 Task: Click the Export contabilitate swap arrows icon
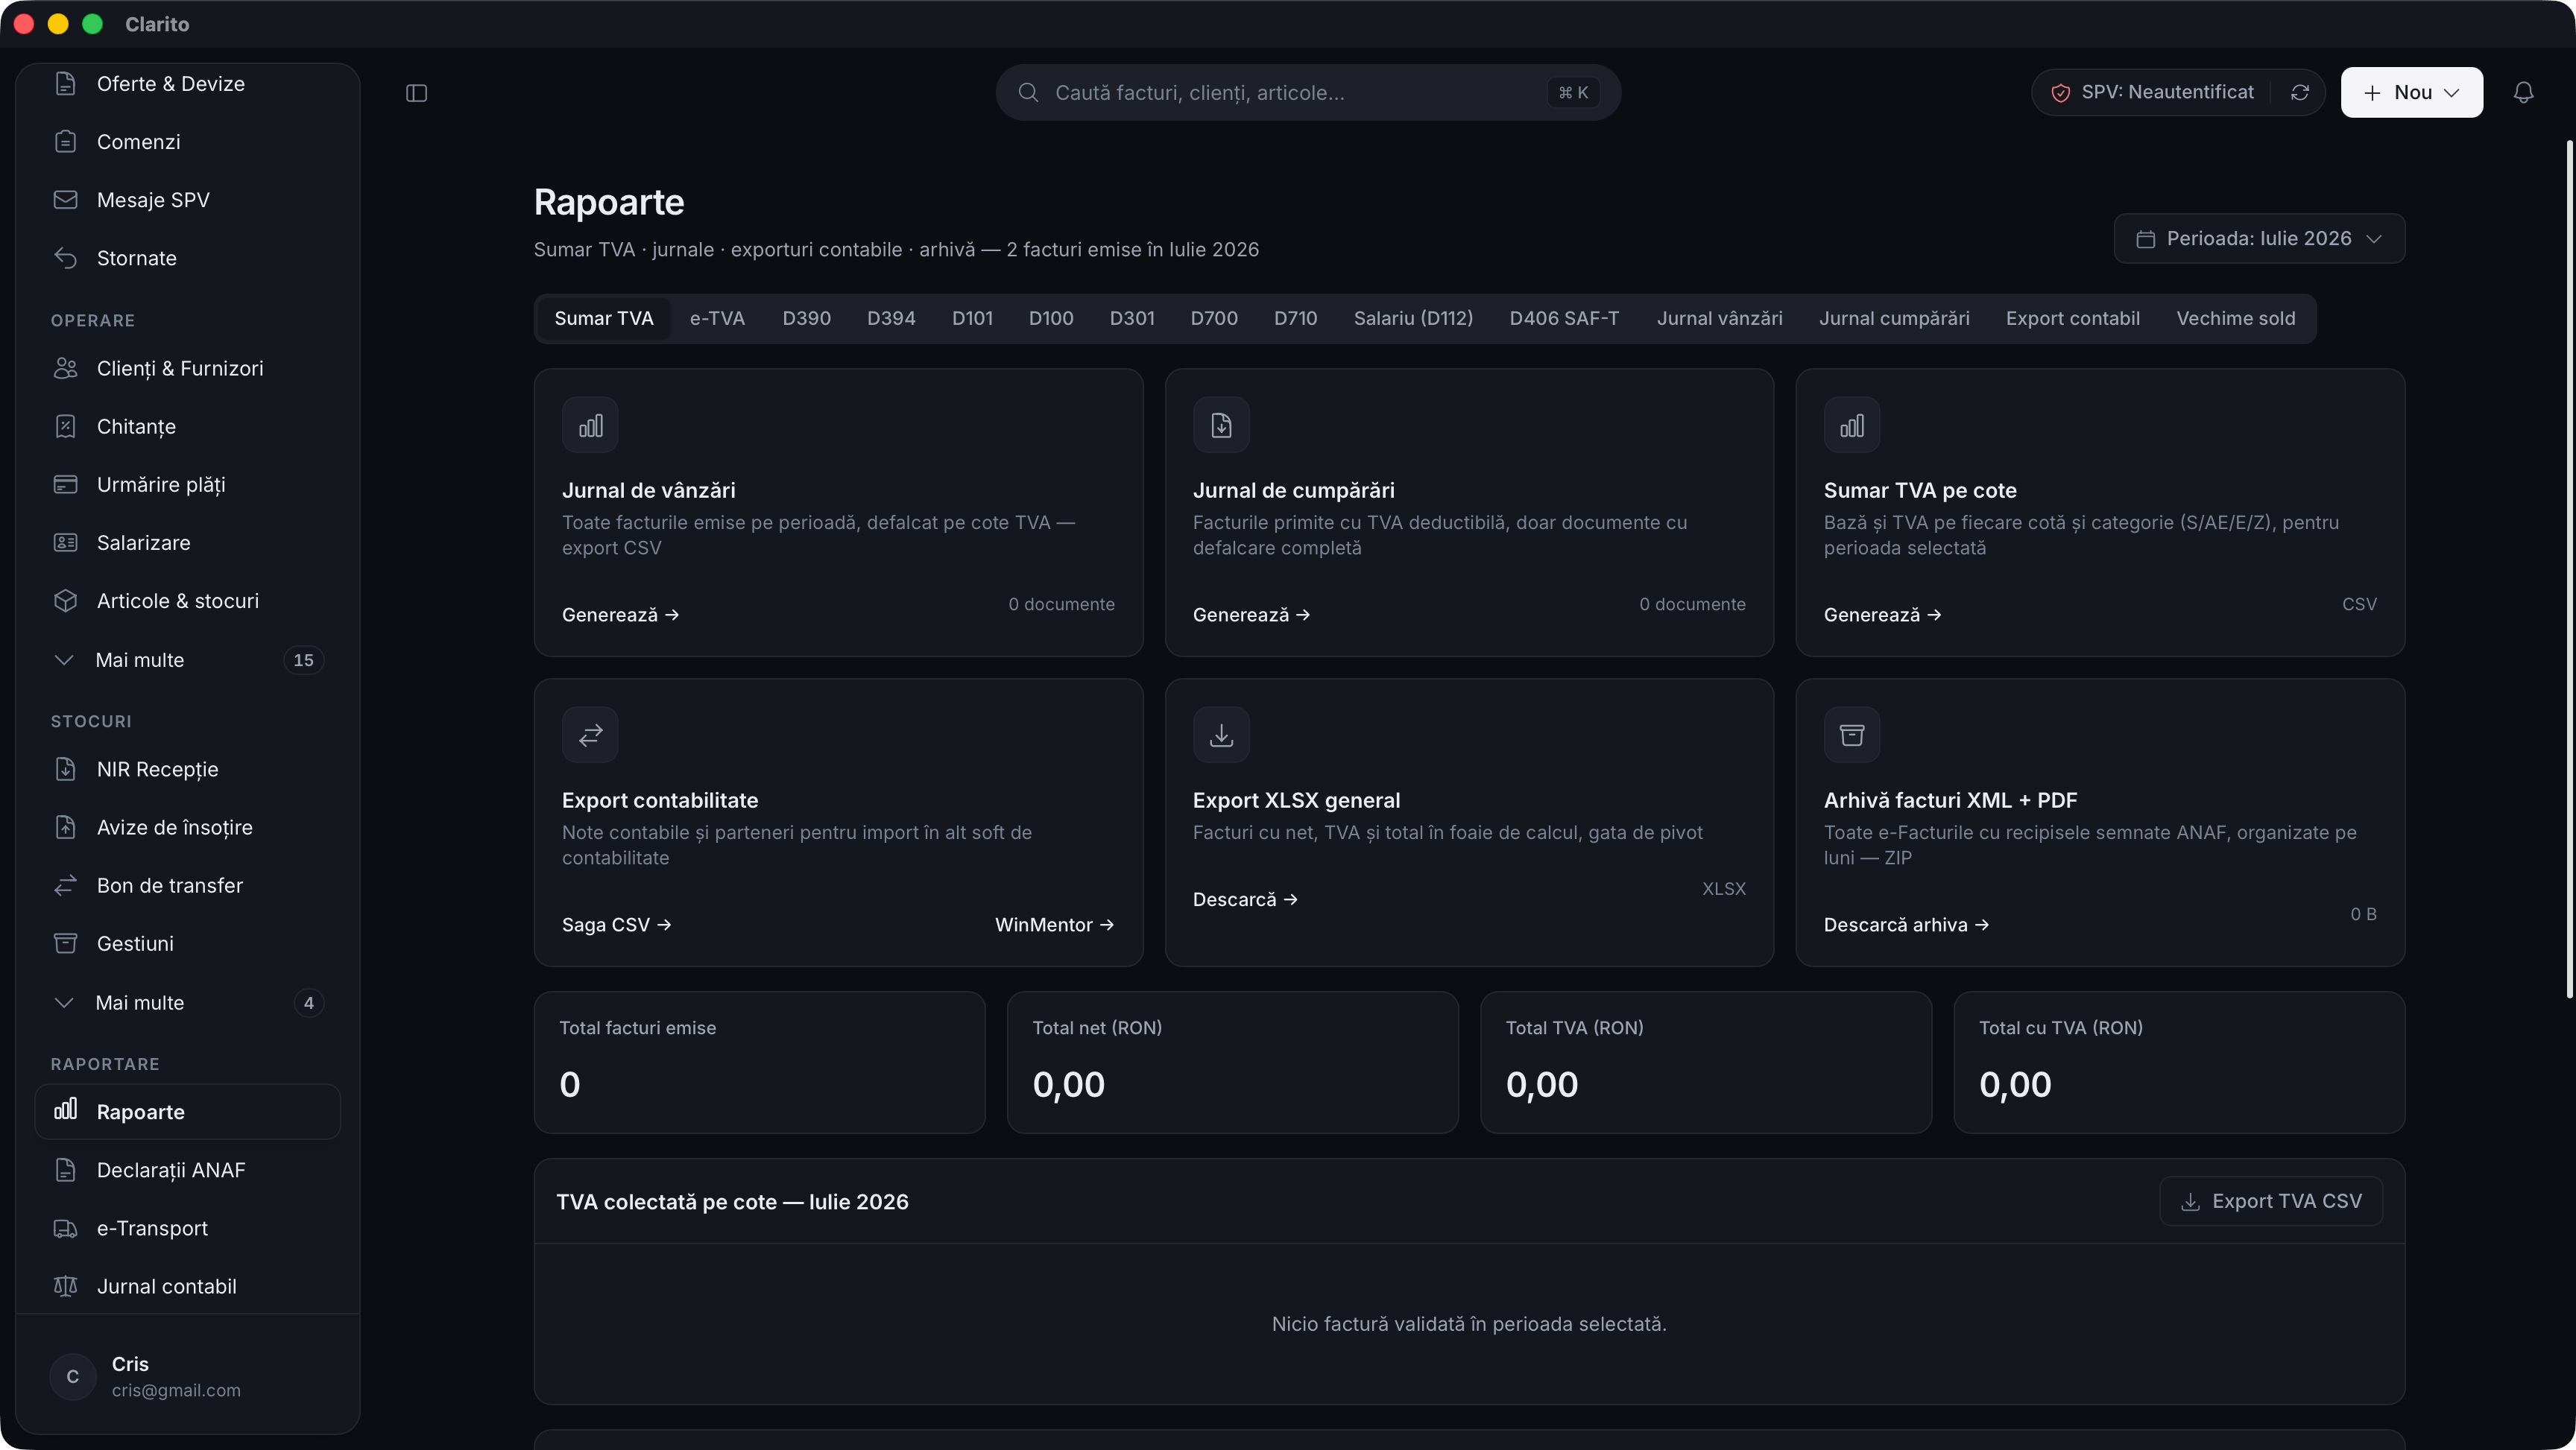(590, 736)
